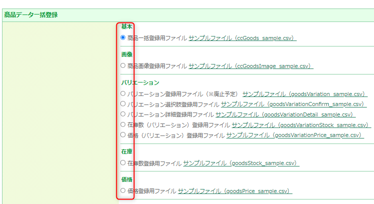Choose バリエーション登録用ファイル（※廃止予定）radio option

pyautogui.click(x=123, y=93)
